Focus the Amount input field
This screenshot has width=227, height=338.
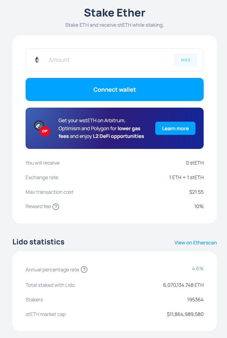[x=110, y=60]
